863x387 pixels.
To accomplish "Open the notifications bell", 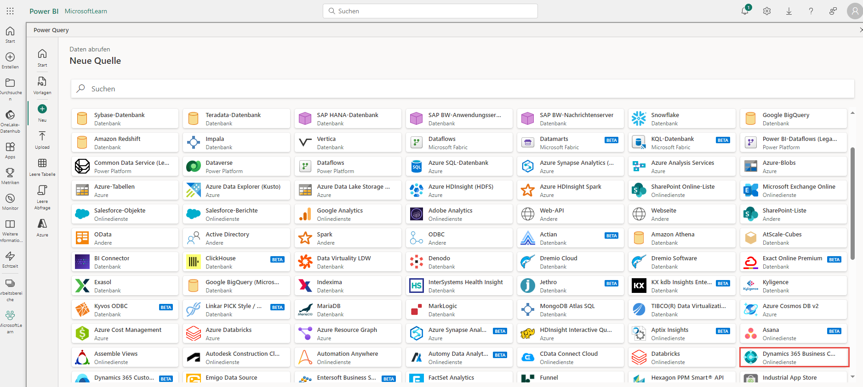I will (745, 11).
